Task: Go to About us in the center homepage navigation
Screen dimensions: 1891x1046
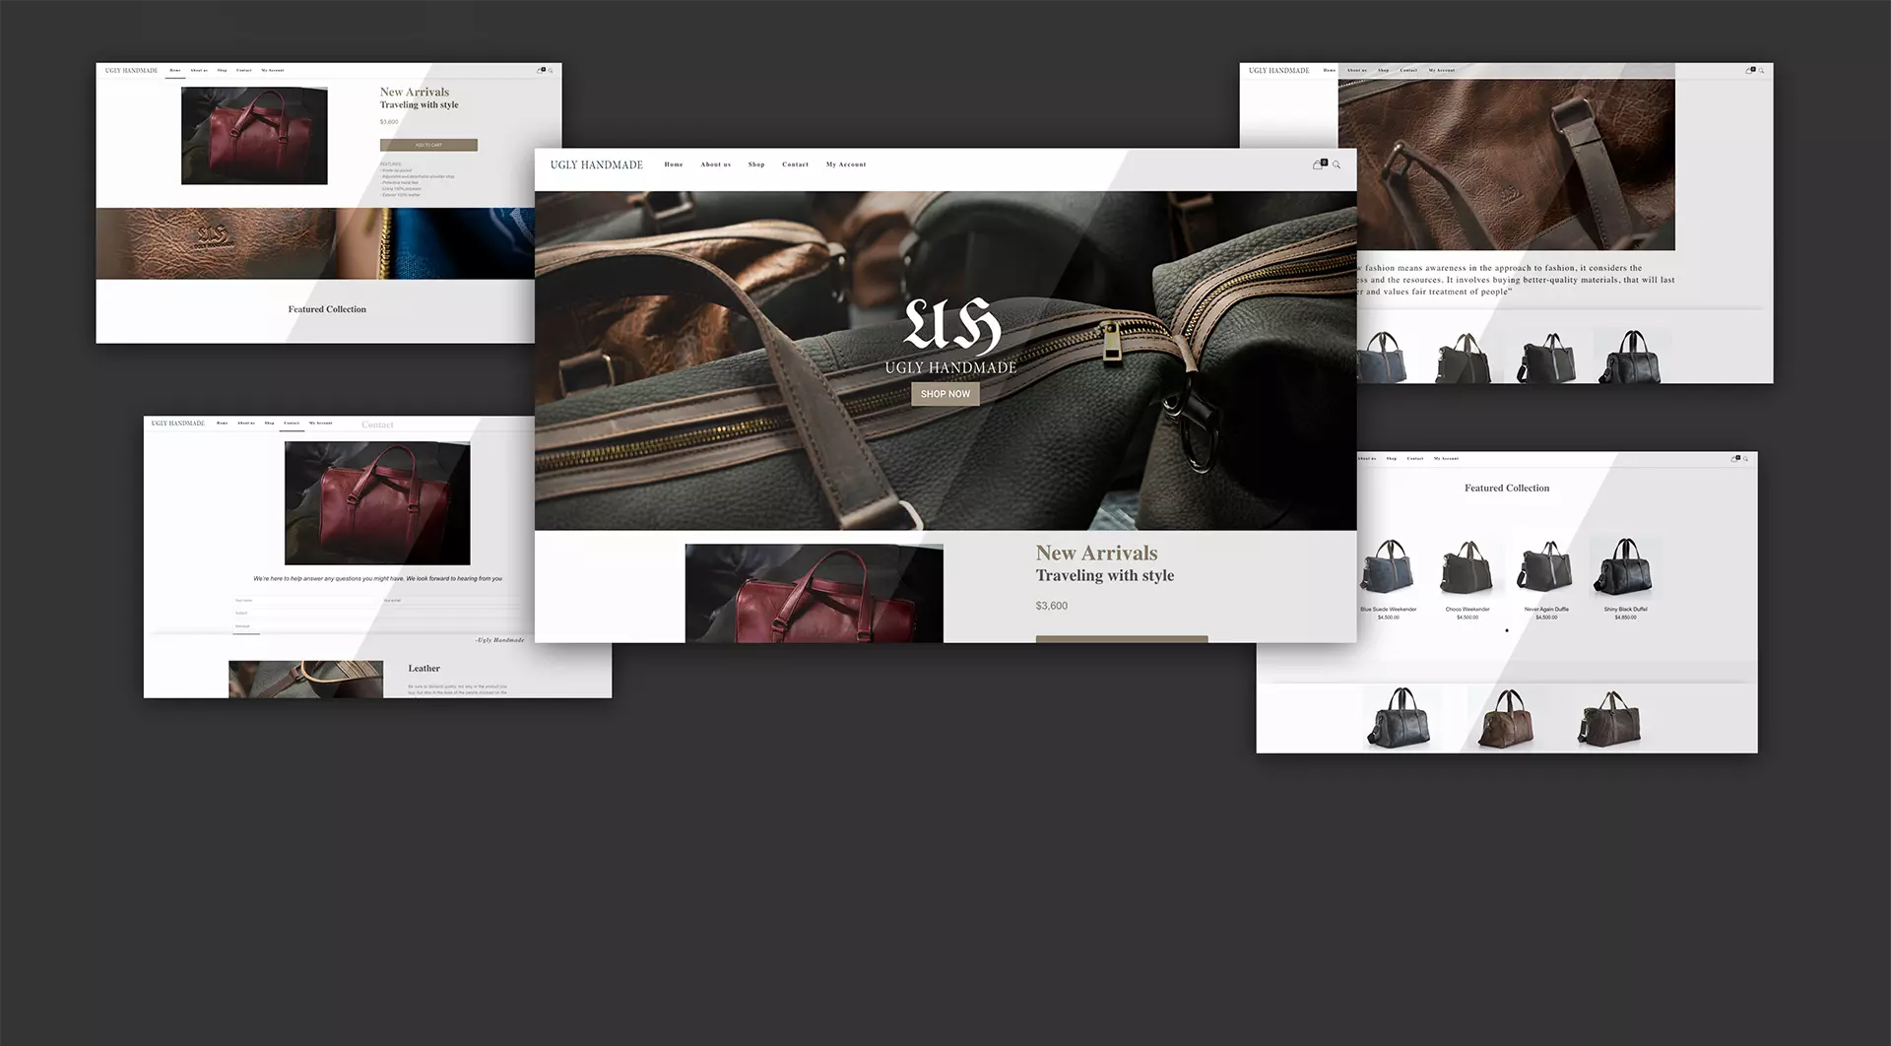Action: click(x=715, y=164)
